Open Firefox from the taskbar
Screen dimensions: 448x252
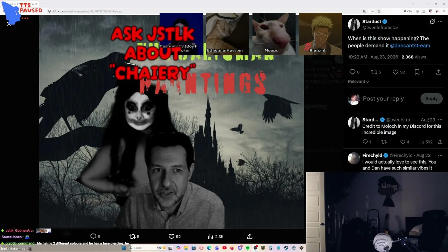tap(232, 248)
